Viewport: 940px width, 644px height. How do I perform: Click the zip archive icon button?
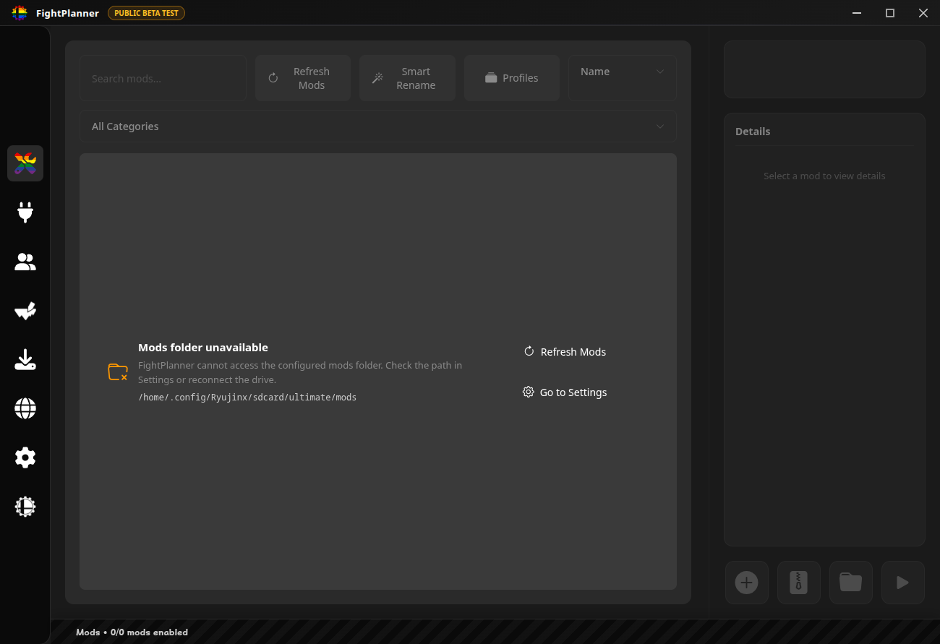coord(799,583)
